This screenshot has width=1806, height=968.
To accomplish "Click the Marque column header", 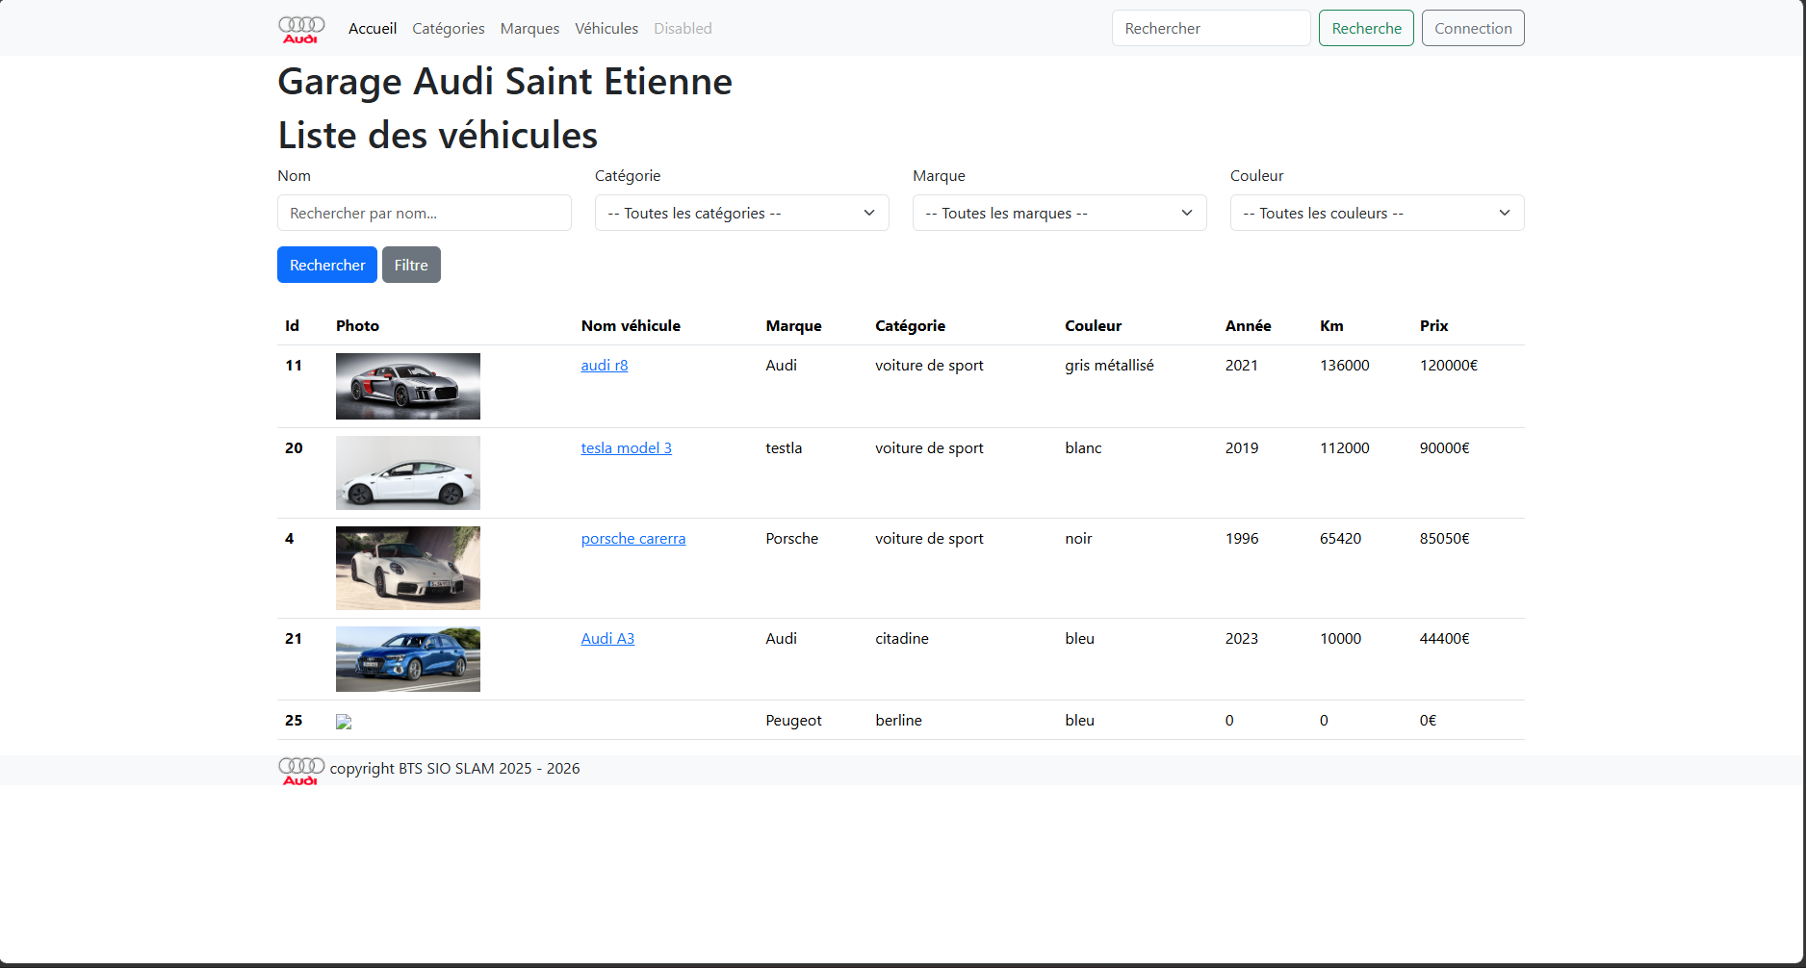I will point(793,326).
